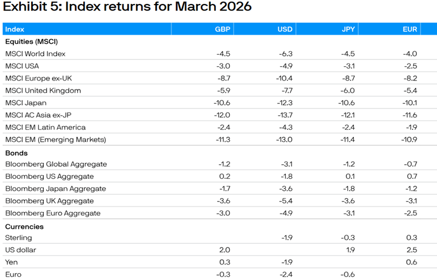Image resolution: width=437 pixels, height=279 pixels.
Task: Select the Yen row label
Action: click(x=12, y=262)
